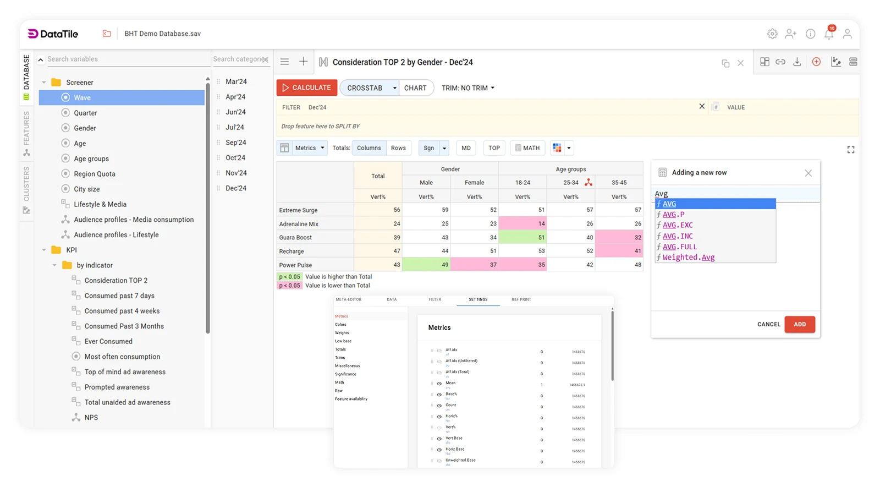Open the Metrics dropdown
The image size is (880, 492).
(310, 148)
